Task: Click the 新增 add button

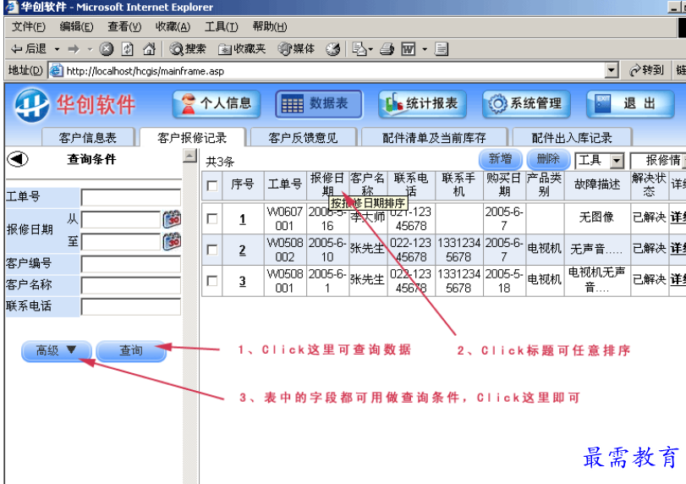Action: (x=500, y=159)
